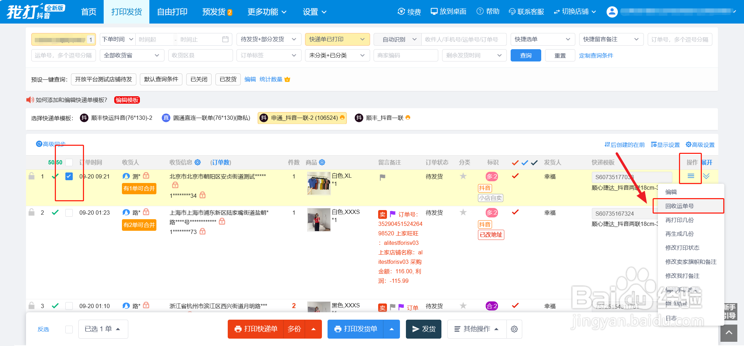Image resolution: width=744 pixels, height=346 pixels.
Task: Check the row 2 order checkbox
Action: 69,213
